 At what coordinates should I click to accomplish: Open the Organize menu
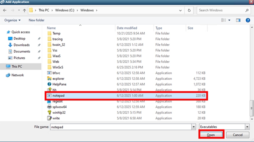(12, 20)
